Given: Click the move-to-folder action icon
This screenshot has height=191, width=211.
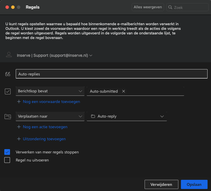Looking at the screenshot, I should click(8, 117).
